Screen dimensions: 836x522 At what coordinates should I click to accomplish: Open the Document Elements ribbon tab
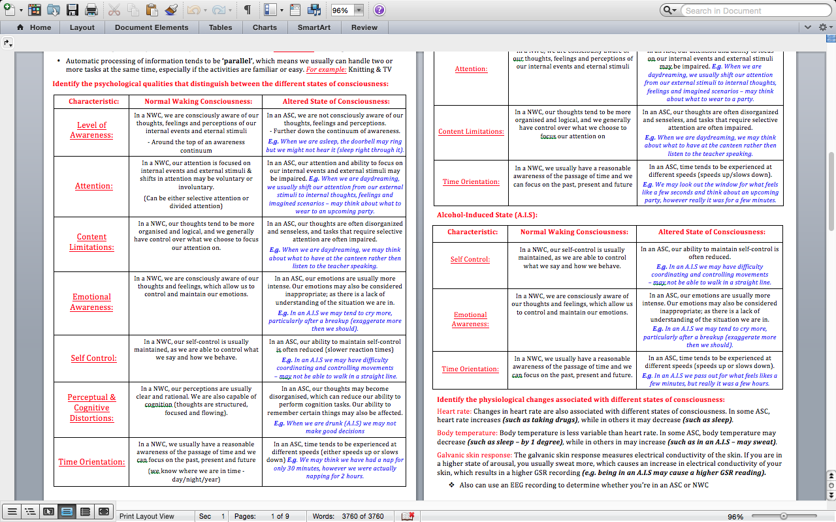(152, 27)
